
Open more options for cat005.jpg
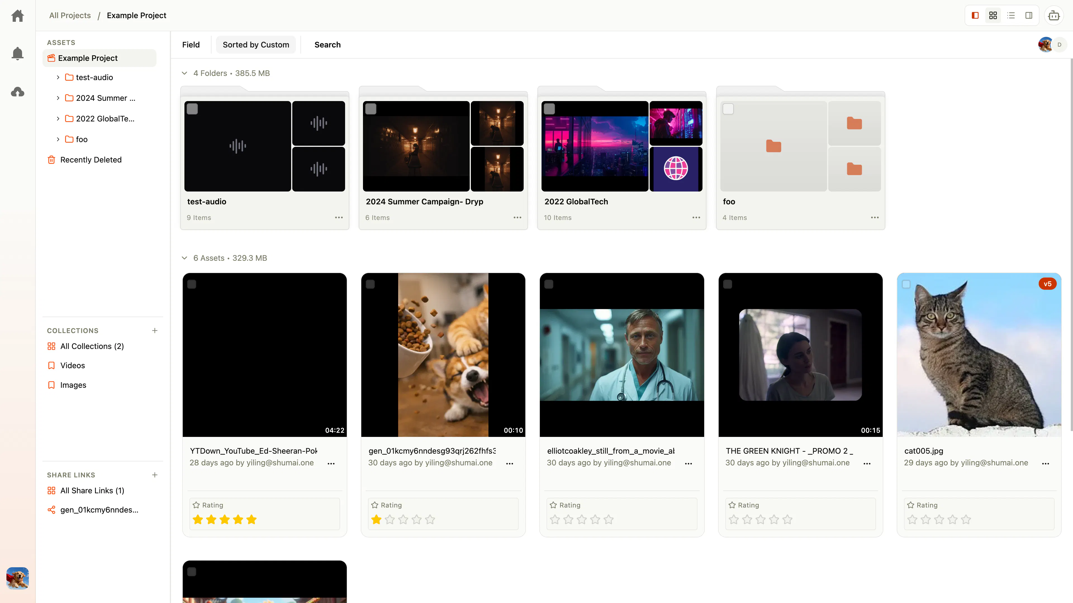[x=1046, y=463]
